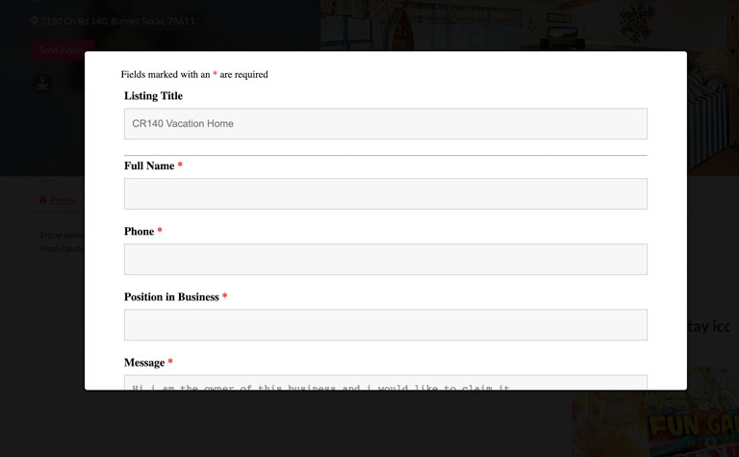Focus the Full Name text box
This screenshot has height=457, width=739.
click(385, 193)
